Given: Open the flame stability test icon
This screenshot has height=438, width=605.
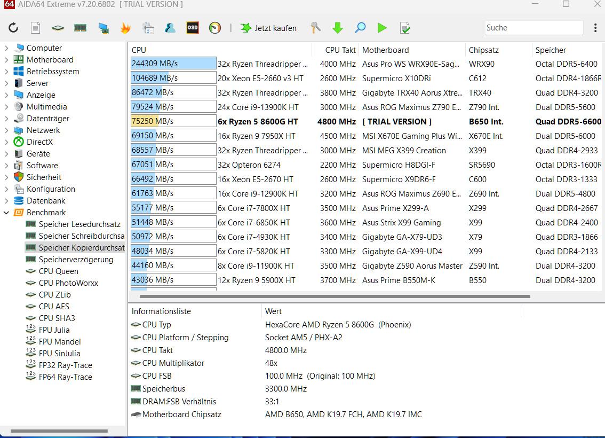Looking at the screenshot, I should pos(125,28).
